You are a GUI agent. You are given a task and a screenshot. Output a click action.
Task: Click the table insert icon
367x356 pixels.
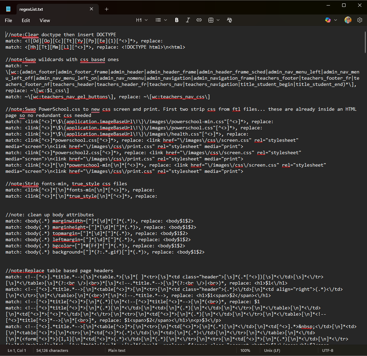point(211,20)
